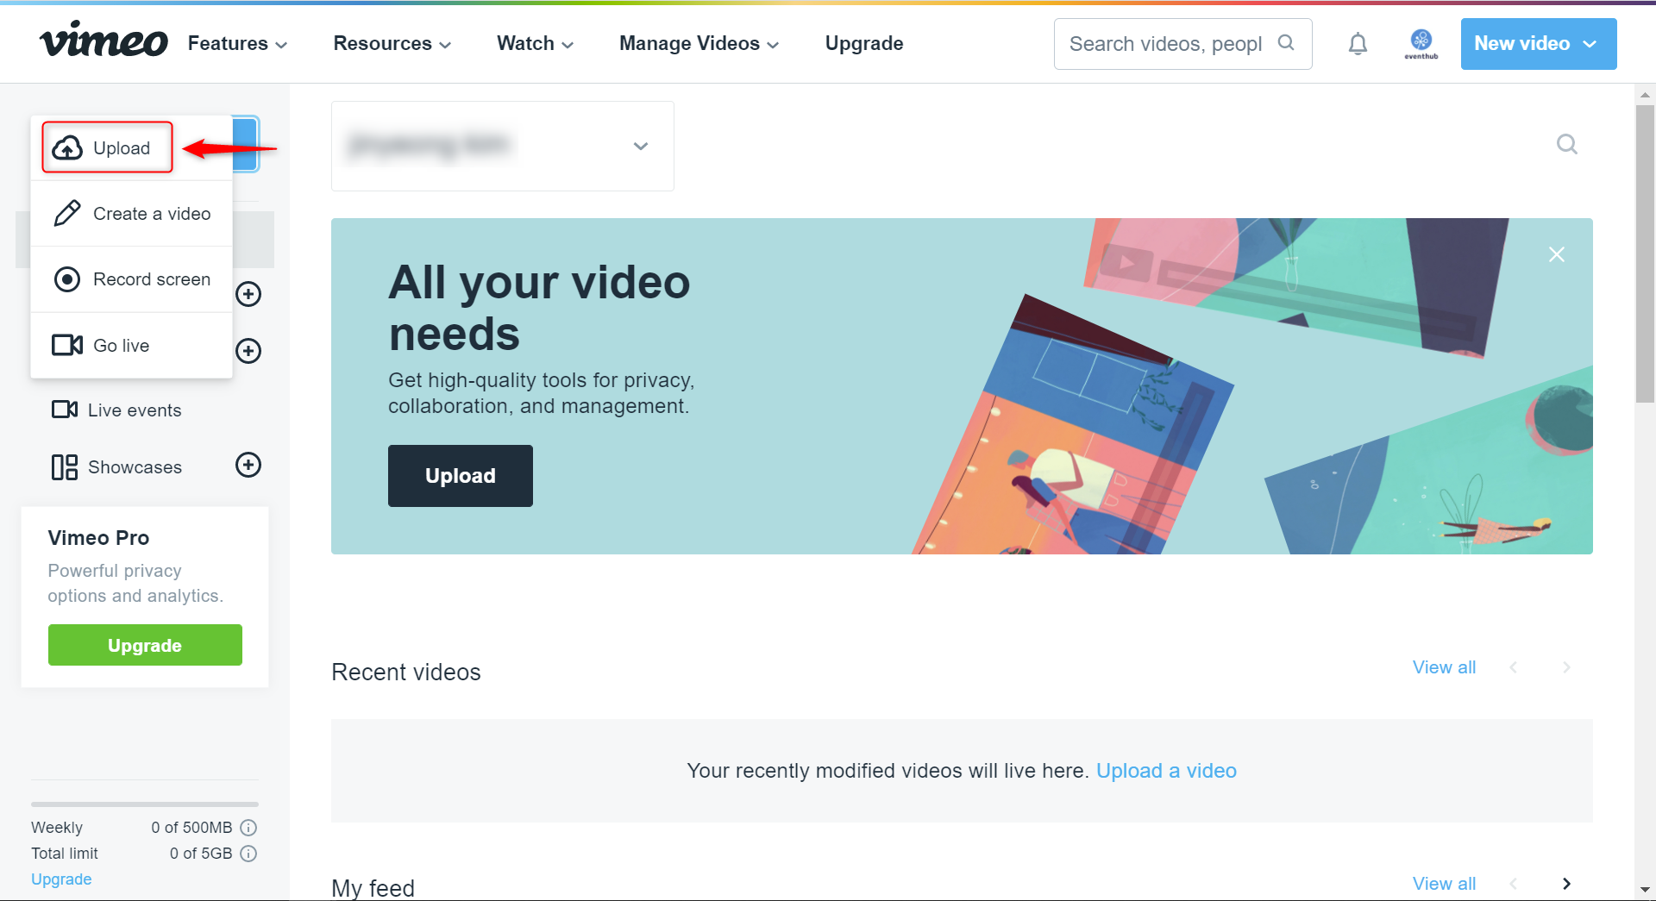
Task: Select Create a video option
Action: tap(132, 214)
